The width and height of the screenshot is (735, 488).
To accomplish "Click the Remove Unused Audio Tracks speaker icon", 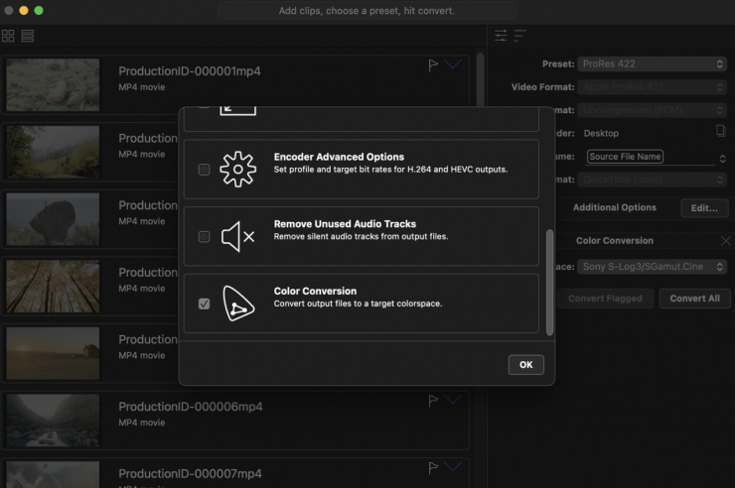I will coord(237,237).
